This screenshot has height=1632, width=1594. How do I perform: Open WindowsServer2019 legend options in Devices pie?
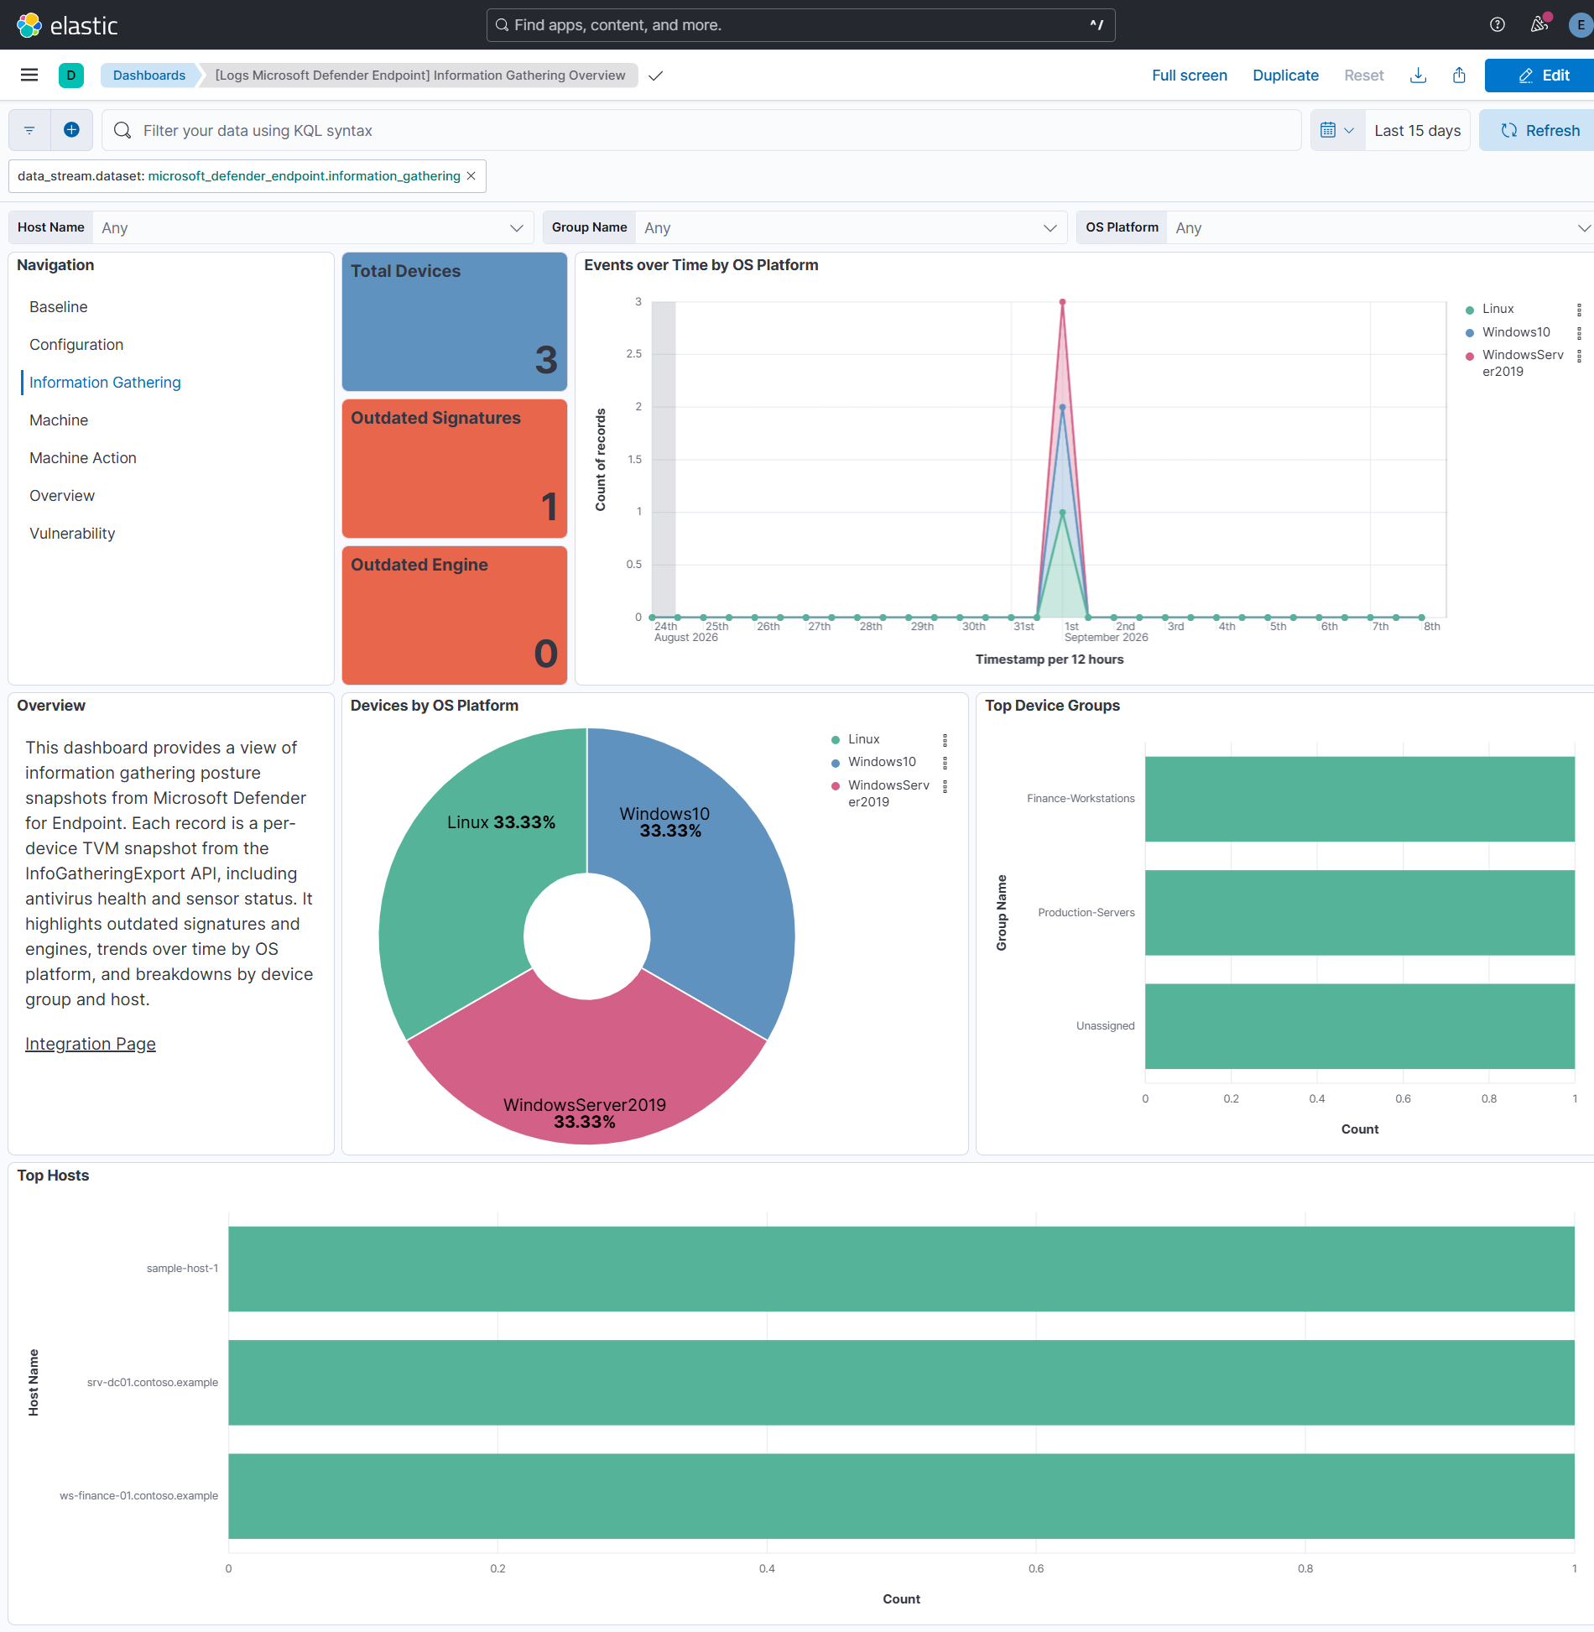945,786
